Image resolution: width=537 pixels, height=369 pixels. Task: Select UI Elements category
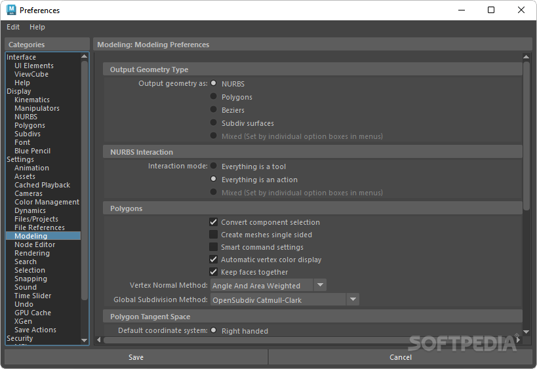pyautogui.click(x=34, y=66)
